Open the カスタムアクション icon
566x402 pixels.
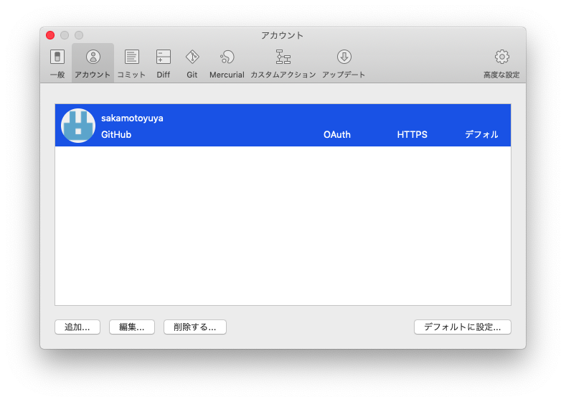[283, 57]
